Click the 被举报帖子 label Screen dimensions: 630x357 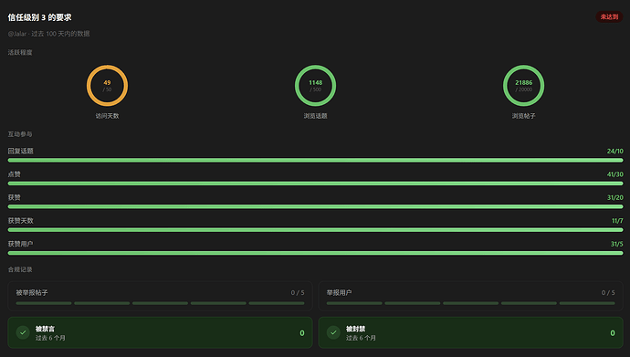tap(32, 293)
